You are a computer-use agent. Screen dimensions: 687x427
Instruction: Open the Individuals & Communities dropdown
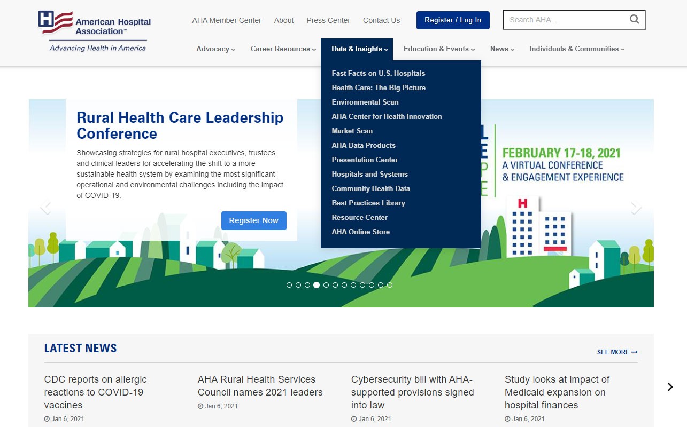tap(576, 49)
